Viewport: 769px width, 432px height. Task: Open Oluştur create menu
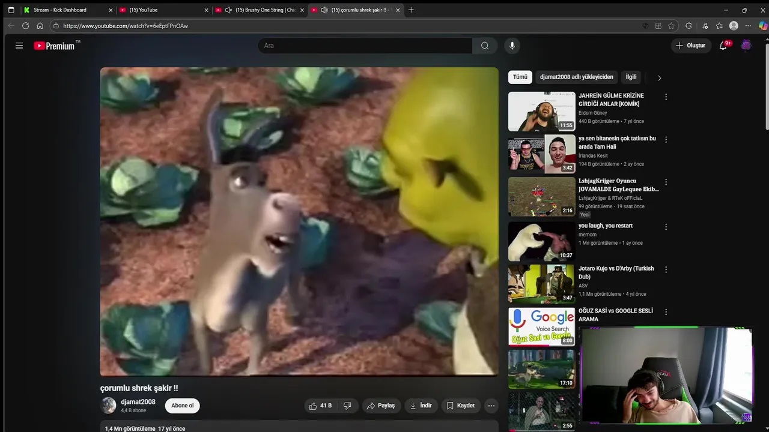click(x=690, y=46)
